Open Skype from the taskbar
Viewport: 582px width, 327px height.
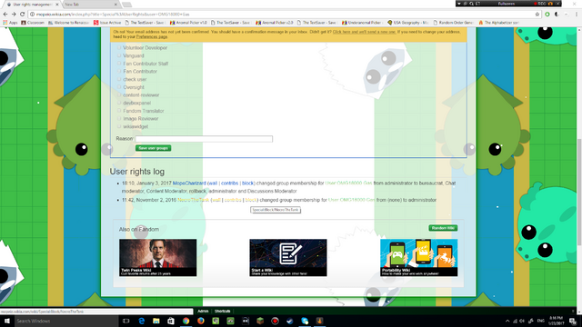click(x=305, y=321)
